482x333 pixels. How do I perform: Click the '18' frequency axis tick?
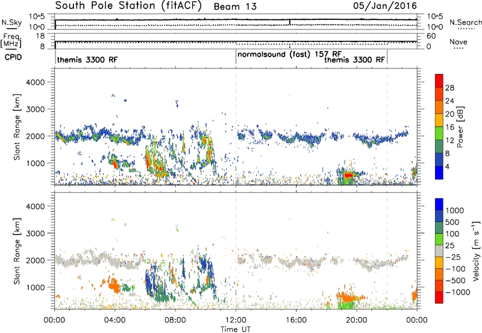click(40, 36)
